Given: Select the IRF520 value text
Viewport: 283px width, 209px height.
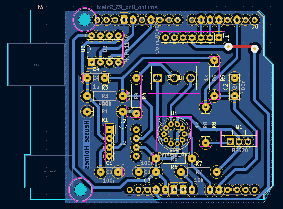Looking at the screenshot, I should (239, 150).
